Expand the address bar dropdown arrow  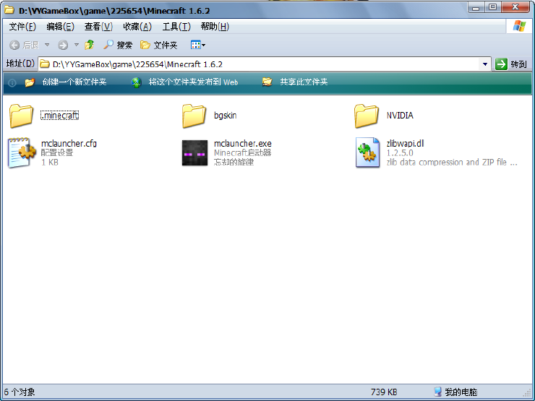point(485,64)
